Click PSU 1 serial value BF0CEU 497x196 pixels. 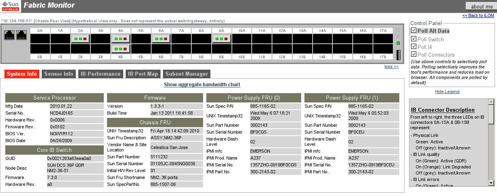point(373,132)
